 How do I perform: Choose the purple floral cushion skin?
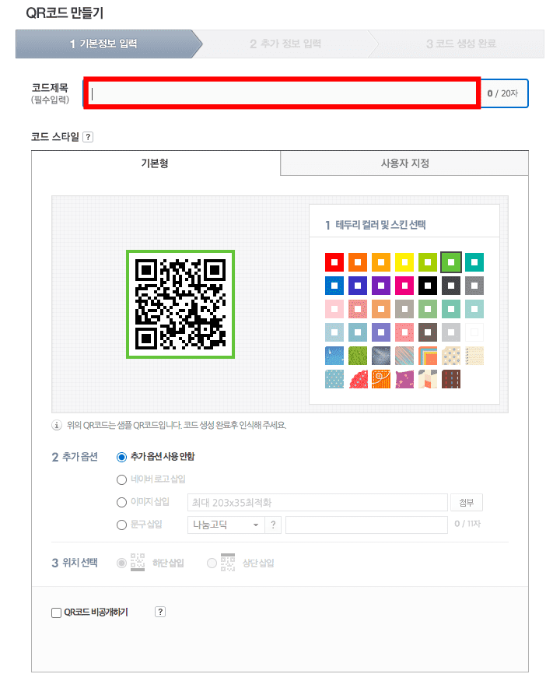(x=404, y=379)
